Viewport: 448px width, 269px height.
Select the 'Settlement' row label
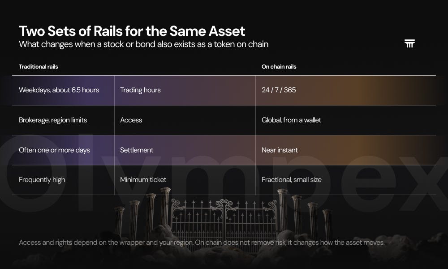tap(137, 150)
